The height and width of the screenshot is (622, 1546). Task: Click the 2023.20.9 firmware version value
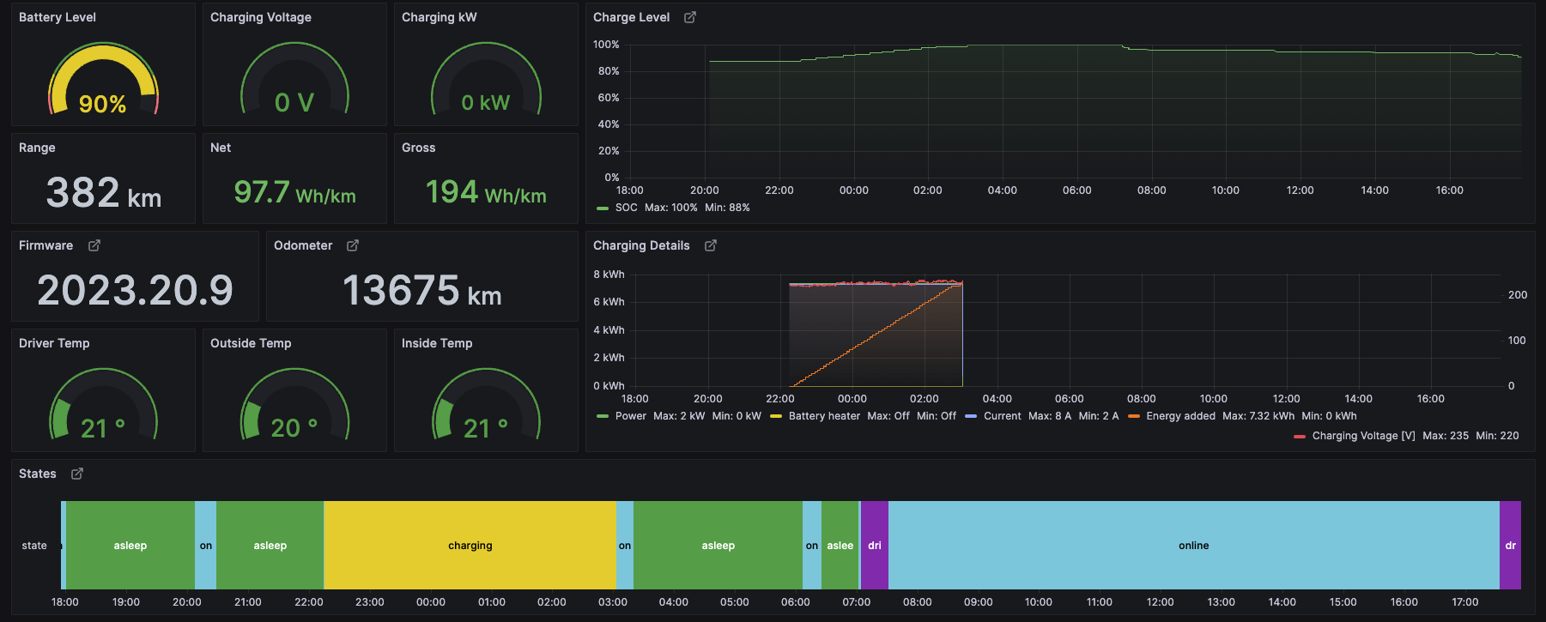(135, 290)
